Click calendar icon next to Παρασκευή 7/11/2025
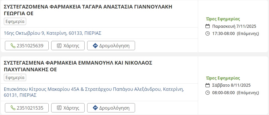Screen dimensions: 269x115 (207, 26)
